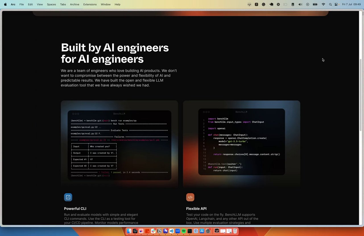Screen dimensions: 364x236
Task: Switch to Arc browser in the Dock
Action: pos(141,231)
